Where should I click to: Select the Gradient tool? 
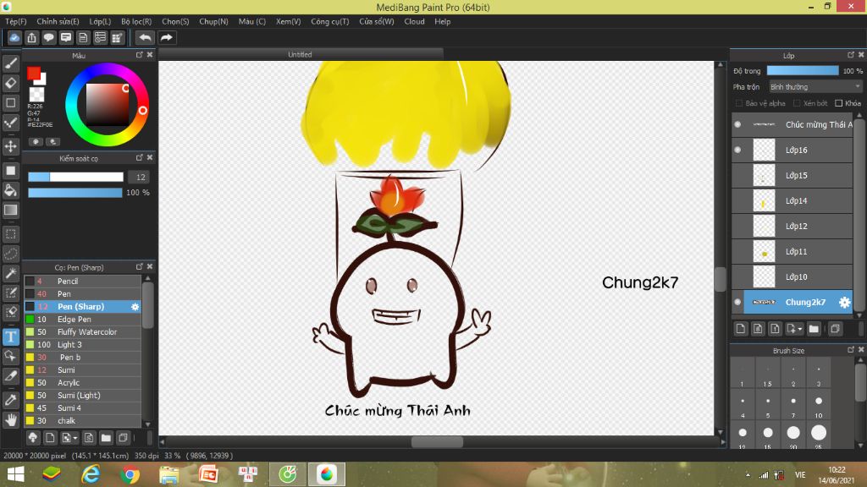coord(10,210)
